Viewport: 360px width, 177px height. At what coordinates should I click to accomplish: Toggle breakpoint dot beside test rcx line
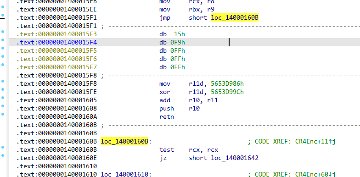tap(3, 147)
